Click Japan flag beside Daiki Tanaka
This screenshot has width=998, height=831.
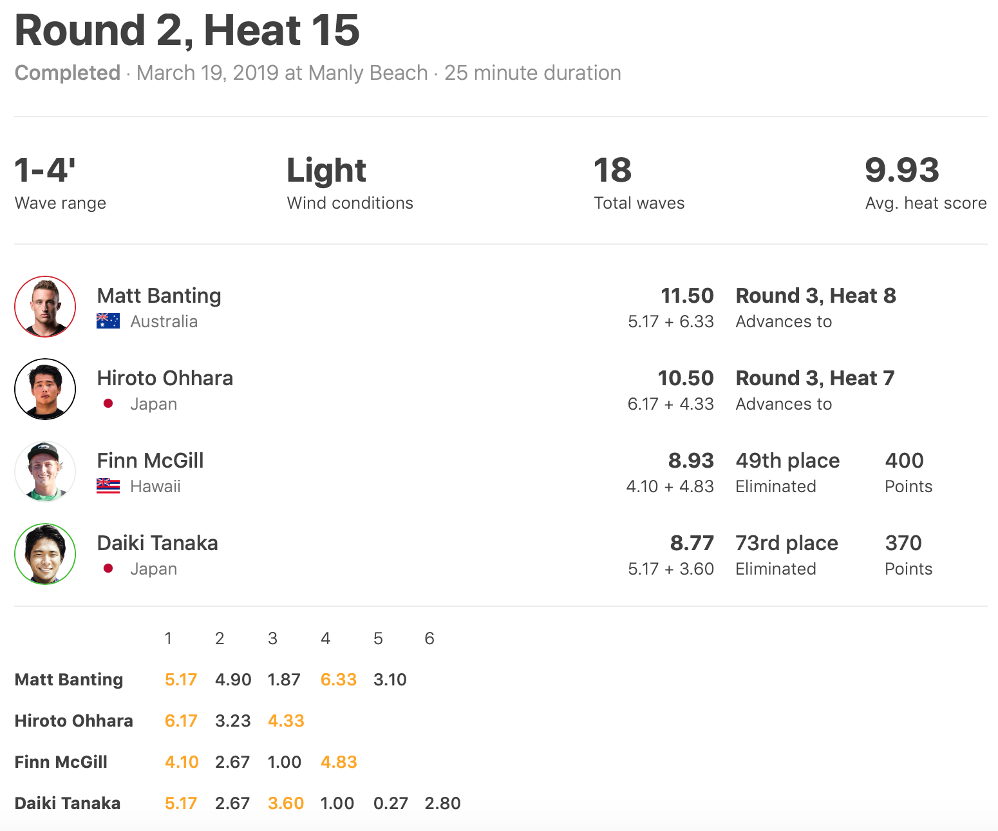coord(108,568)
